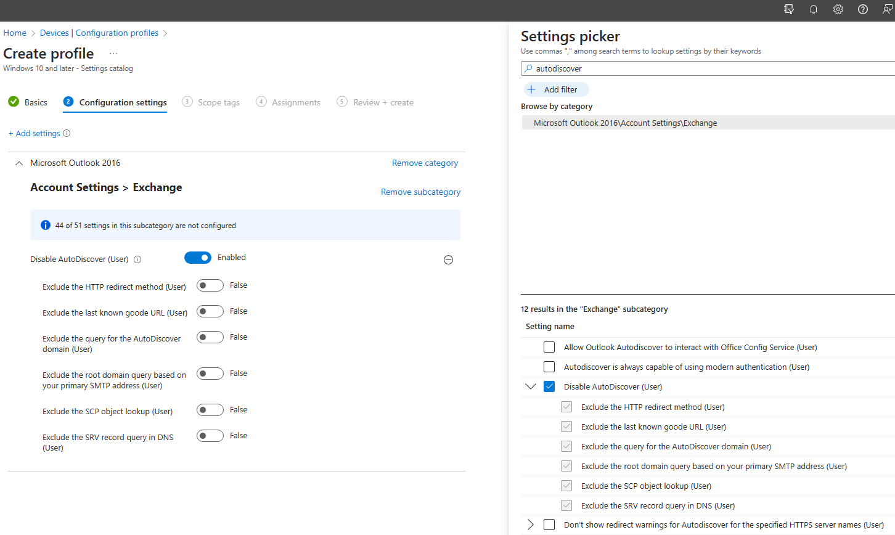895x535 pixels.
Task: Expand the Don't show redirect warnings row chevron
Action: point(531,525)
